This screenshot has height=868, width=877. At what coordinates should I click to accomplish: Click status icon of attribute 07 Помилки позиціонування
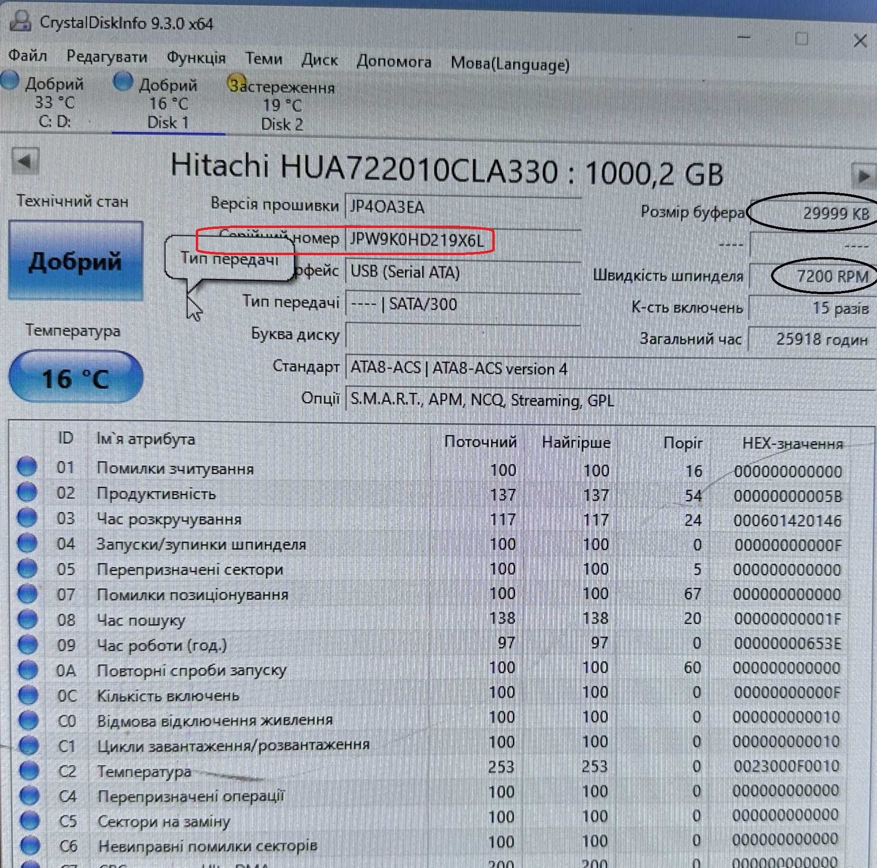coord(27,594)
